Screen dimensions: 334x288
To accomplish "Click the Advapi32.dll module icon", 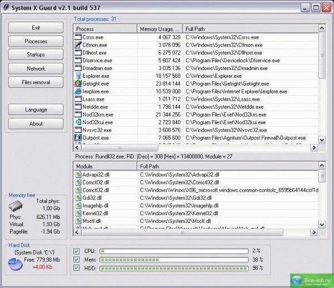I will 78,175.
